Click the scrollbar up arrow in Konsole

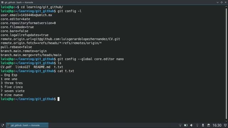click(226, 6)
